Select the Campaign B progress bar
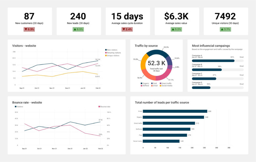 tap(218, 70)
